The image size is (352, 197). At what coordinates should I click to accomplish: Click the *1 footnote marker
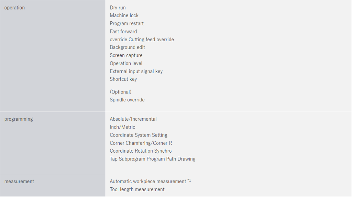tap(189, 180)
